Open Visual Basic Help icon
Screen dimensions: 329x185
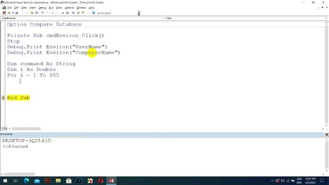pos(94,13)
